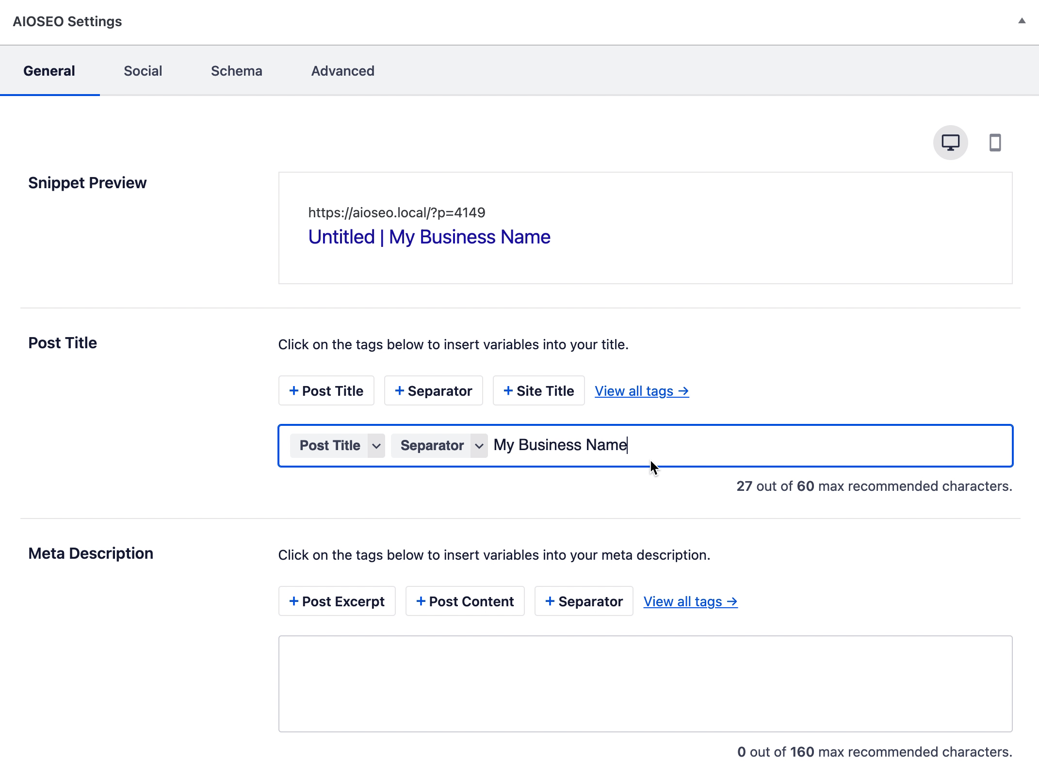This screenshot has height=777, width=1039.
Task: Click the snippet preview title Untitled | My Business Name
Action: pyautogui.click(x=429, y=237)
